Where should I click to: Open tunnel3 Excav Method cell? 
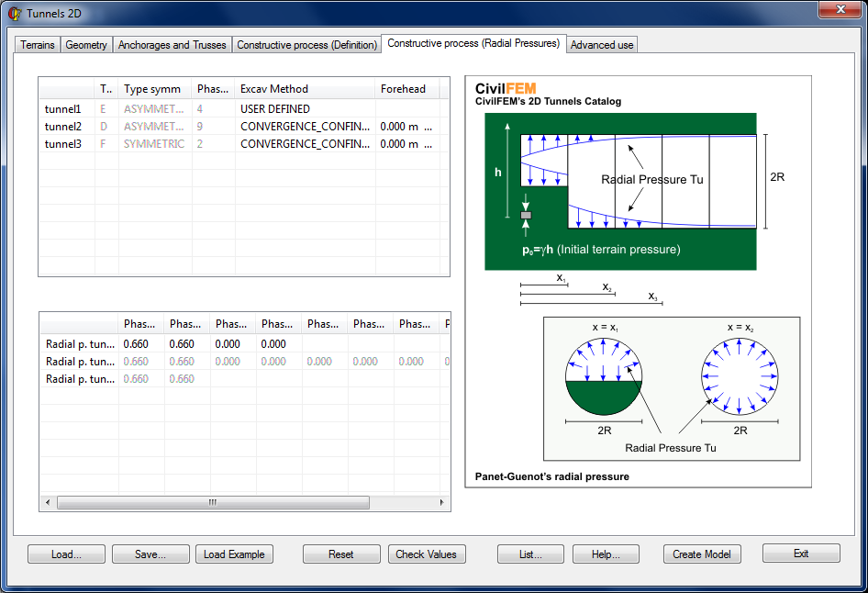point(305,144)
